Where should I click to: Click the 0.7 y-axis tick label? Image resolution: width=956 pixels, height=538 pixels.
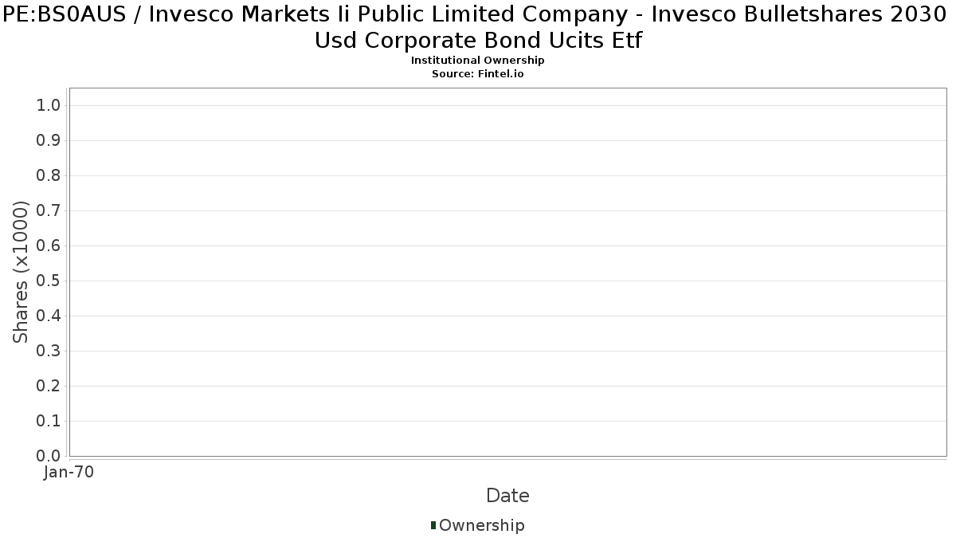49,211
